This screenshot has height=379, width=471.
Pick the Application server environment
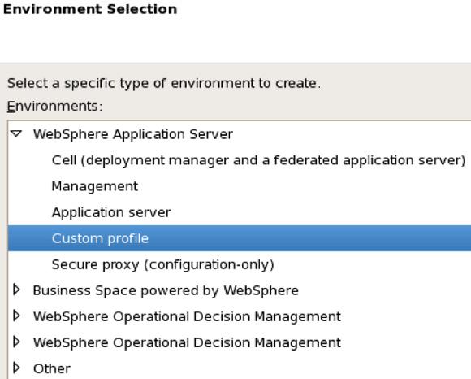[111, 212]
